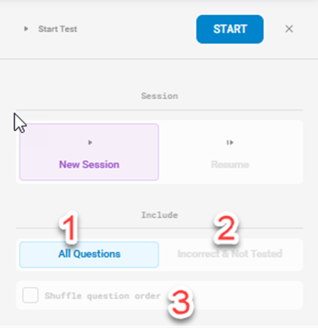Screen dimensions: 318x335
Task: Click the Start Test title text
Action: [57, 29]
